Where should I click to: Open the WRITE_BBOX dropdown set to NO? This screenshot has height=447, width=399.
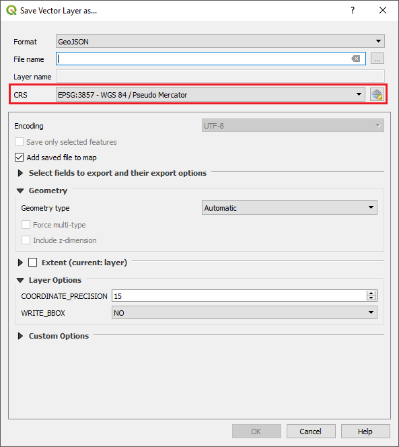[x=244, y=313]
